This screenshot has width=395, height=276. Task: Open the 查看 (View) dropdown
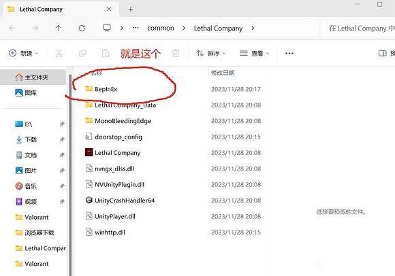coord(254,53)
